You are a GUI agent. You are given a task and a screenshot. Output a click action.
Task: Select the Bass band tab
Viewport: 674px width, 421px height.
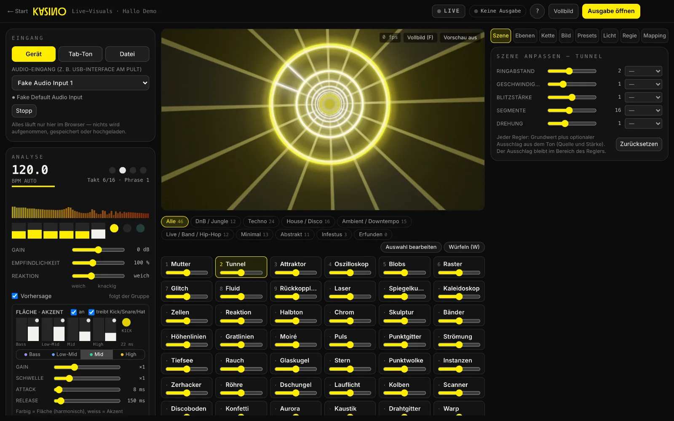coord(32,354)
